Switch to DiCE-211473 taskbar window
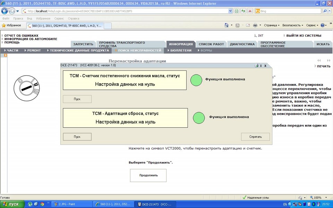 click(156, 204)
